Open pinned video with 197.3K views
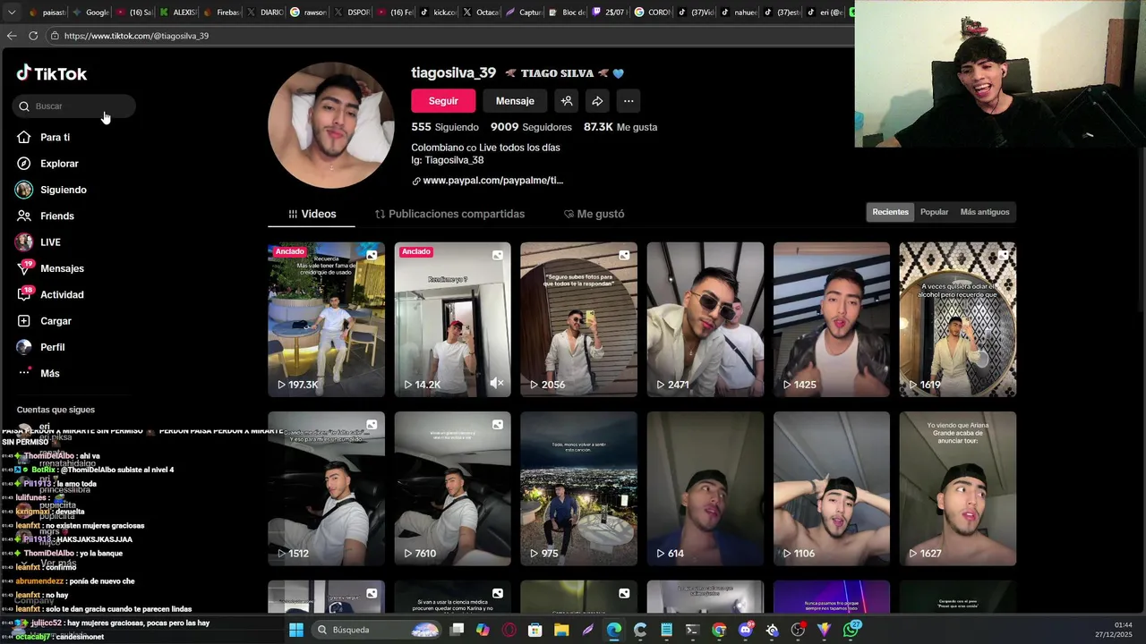 [x=326, y=319]
